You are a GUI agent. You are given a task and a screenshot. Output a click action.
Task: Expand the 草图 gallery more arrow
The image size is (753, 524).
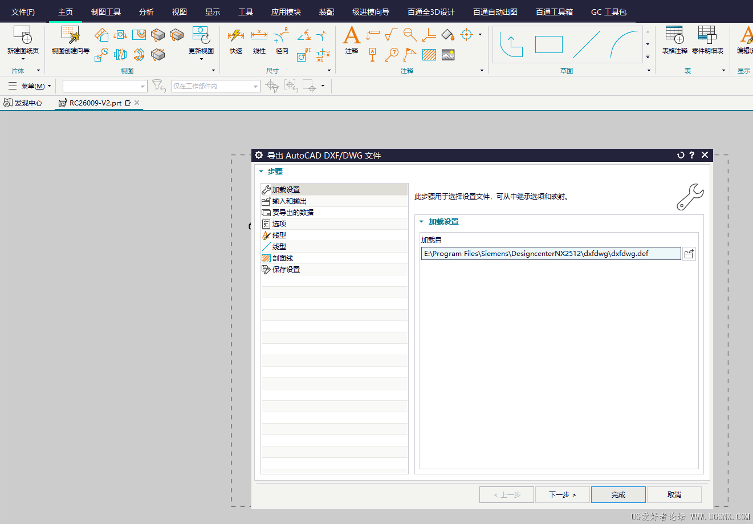pos(648,56)
